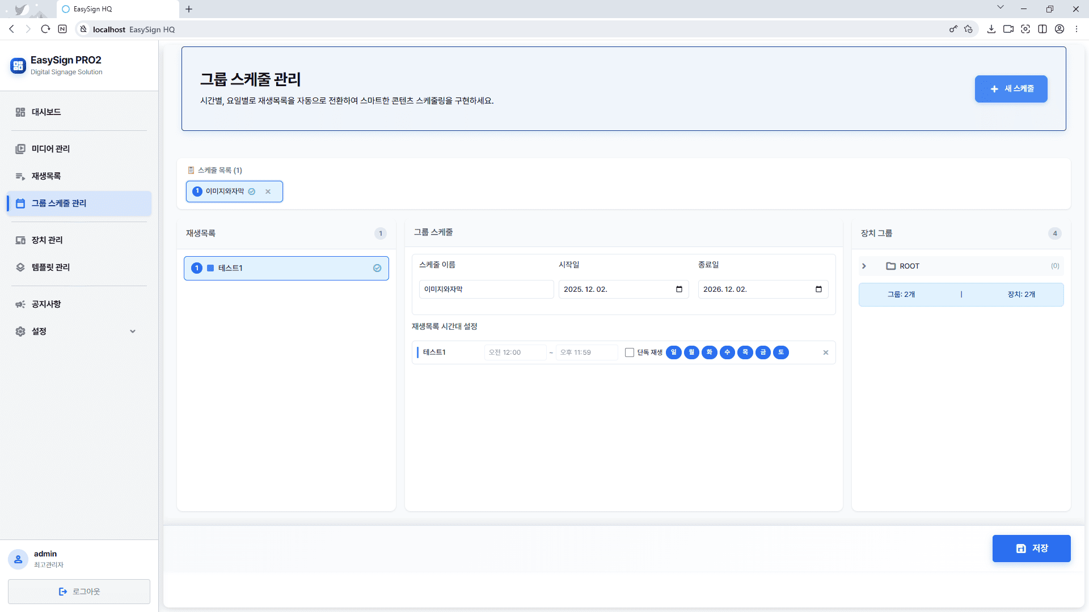Go to 미디어 관리 in the sidebar

50,148
